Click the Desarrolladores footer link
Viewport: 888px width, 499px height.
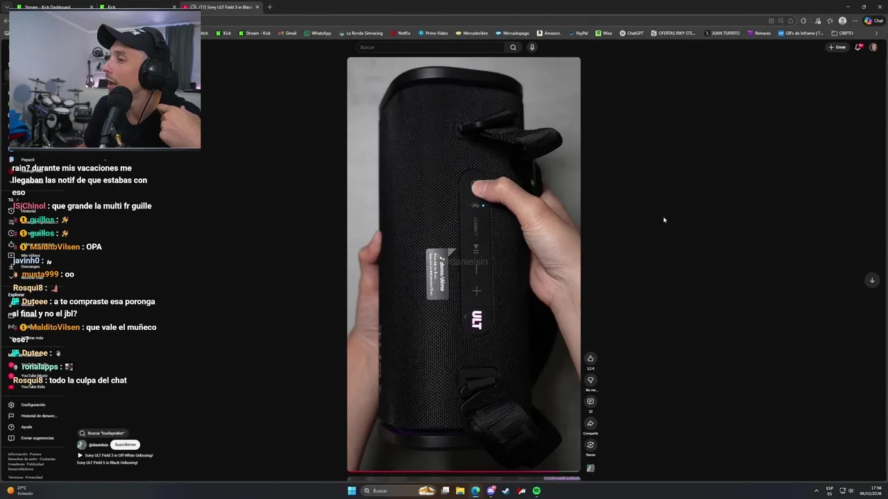[x=21, y=469]
